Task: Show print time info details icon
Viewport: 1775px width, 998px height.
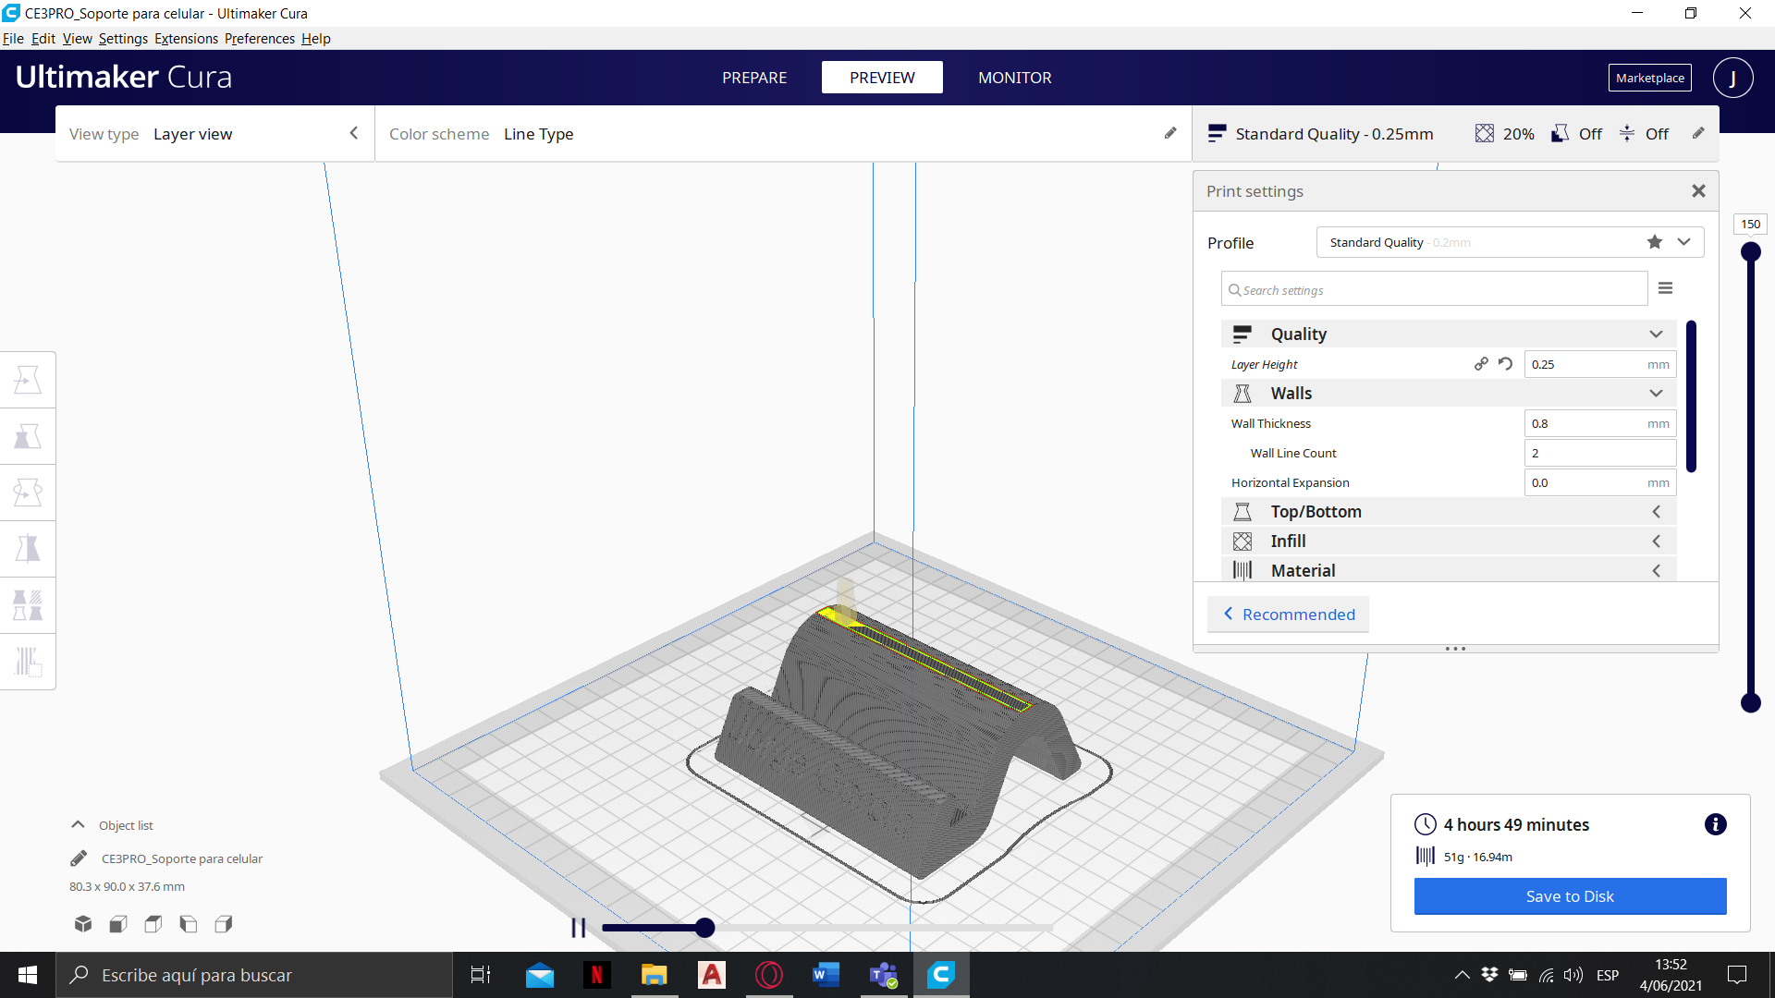Action: pos(1716,824)
